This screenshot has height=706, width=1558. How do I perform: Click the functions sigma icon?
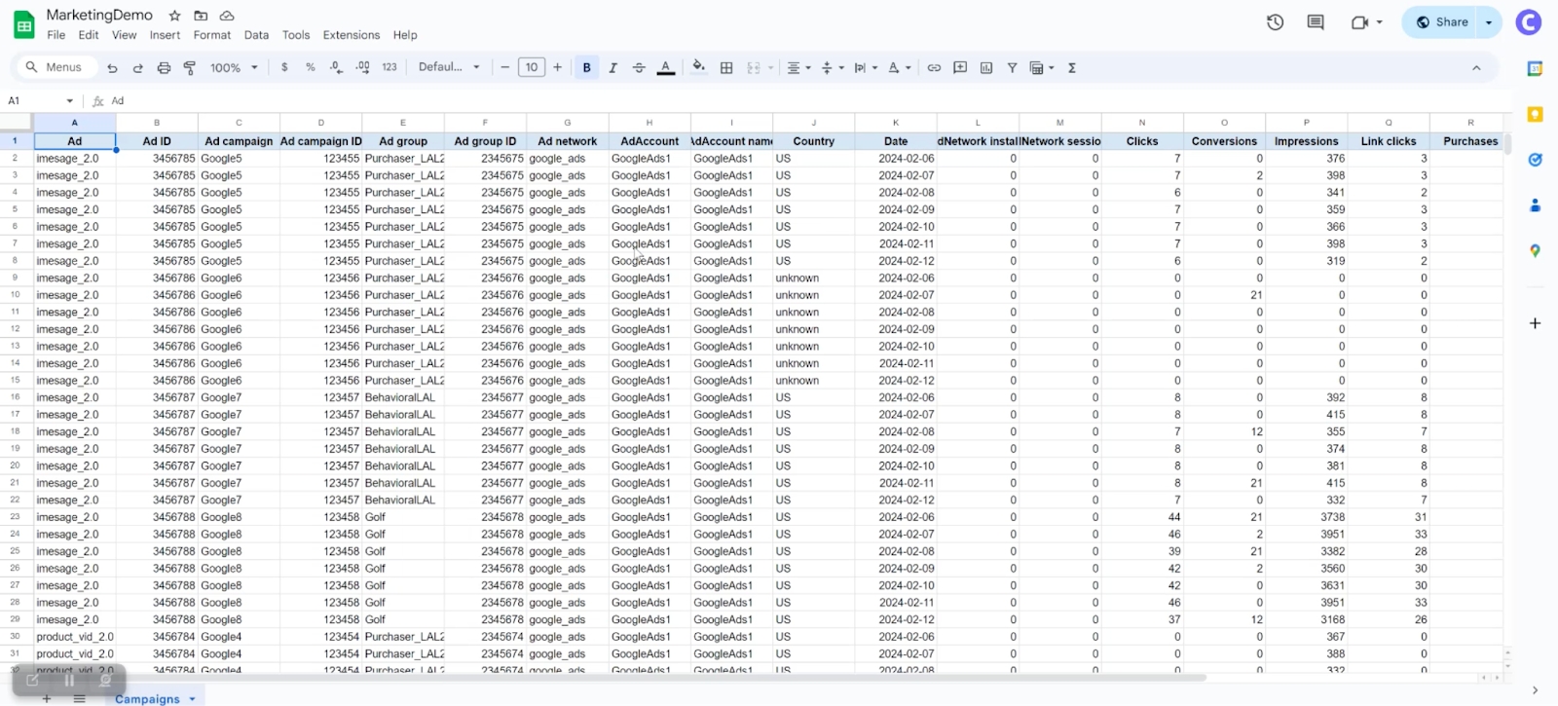point(1072,68)
